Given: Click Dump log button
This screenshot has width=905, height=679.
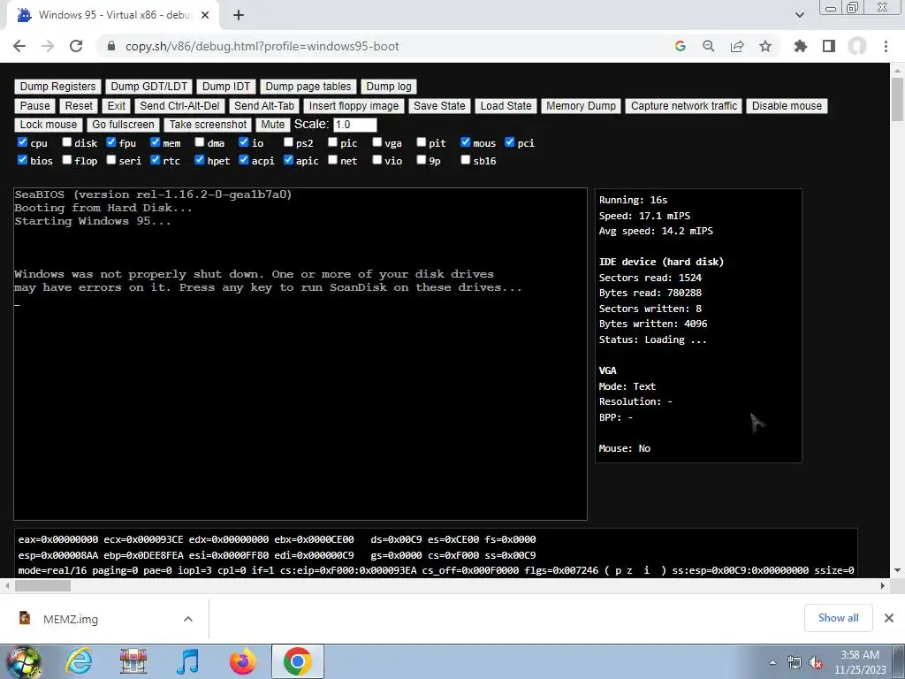Looking at the screenshot, I should [389, 87].
